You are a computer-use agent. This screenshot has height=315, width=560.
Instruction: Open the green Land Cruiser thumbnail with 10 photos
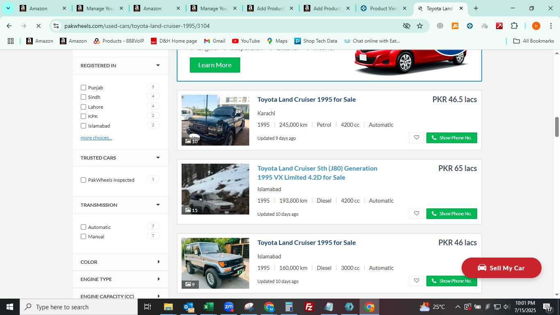pyautogui.click(x=215, y=120)
